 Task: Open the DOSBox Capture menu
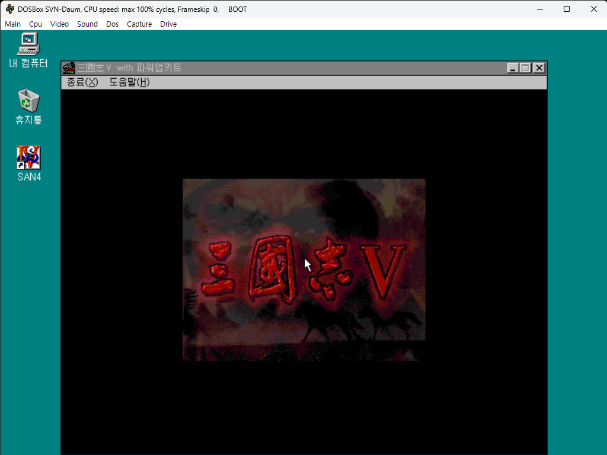tap(139, 24)
